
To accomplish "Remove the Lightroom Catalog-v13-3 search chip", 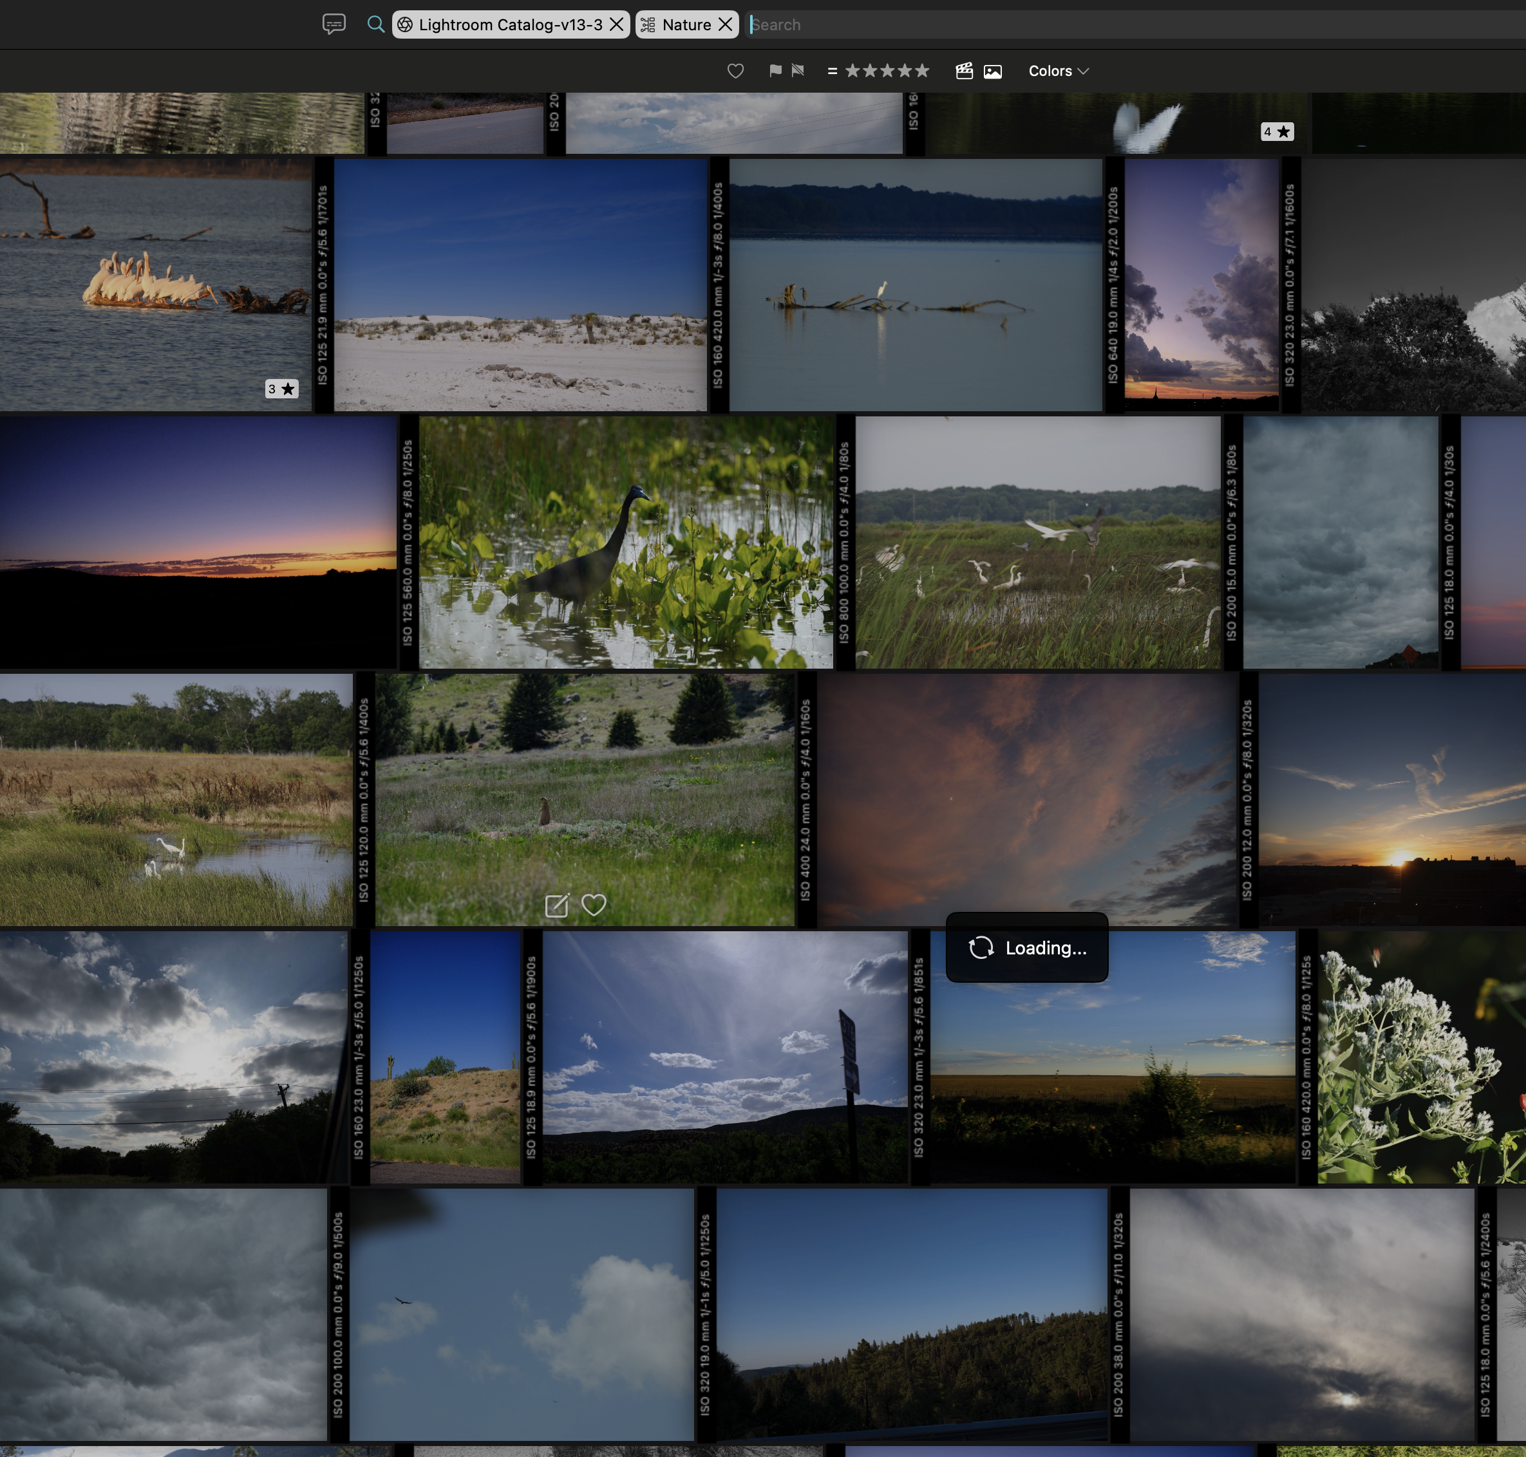I will pos(617,24).
